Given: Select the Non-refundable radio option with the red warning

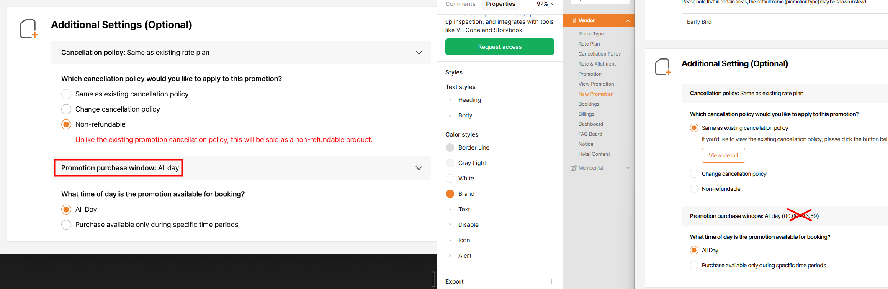Looking at the screenshot, I should tap(66, 124).
